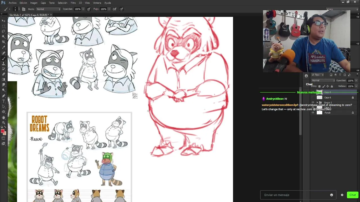Enable airbrush build-up mode
360x202 pixels.
[x=114, y=9]
